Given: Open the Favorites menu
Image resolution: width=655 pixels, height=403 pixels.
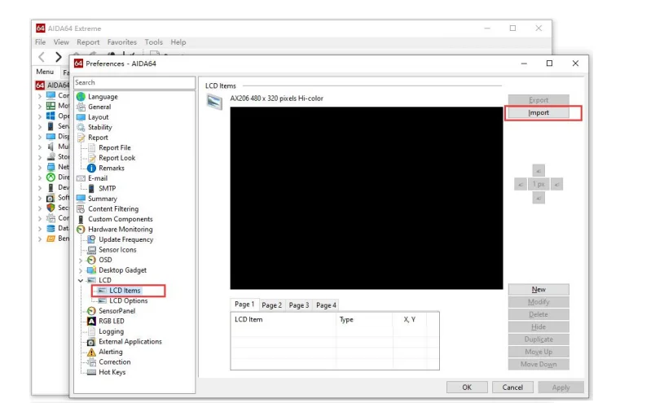Looking at the screenshot, I should point(122,42).
